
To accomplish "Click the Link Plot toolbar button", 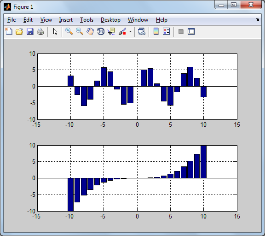I will (x=141, y=31).
